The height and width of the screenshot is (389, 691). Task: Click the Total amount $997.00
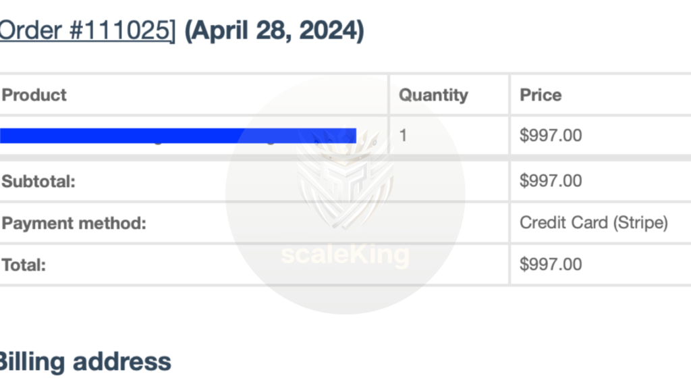pyautogui.click(x=551, y=264)
